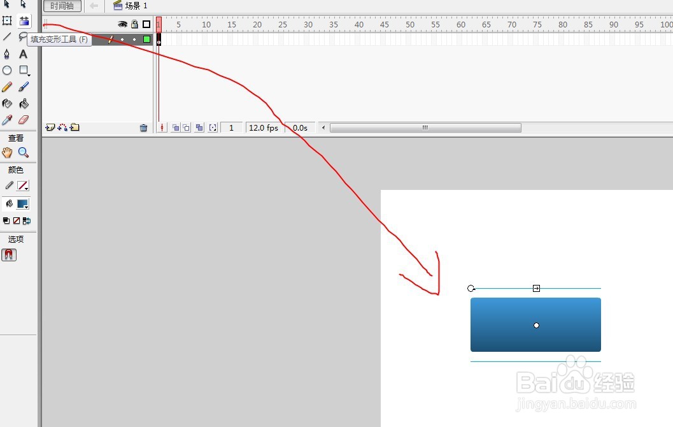Reset to black and white colors
This screenshot has height=427, width=673.
tap(6, 221)
